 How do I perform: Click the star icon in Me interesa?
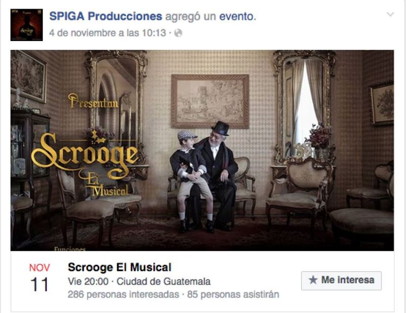coord(313,280)
